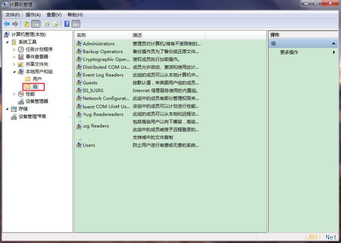
Task: Click the Back arrow toolbar icon
Action: click(x=7, y=24)
